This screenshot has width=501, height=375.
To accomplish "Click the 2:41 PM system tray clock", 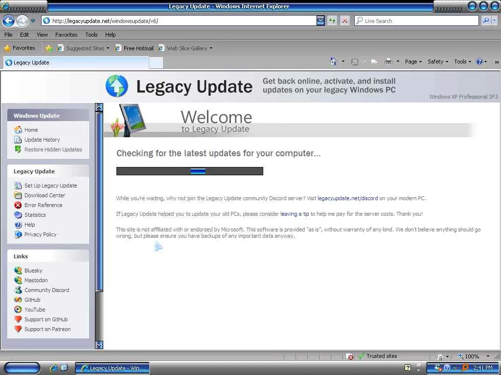I will pyautogui.click(x=483, y=368).
